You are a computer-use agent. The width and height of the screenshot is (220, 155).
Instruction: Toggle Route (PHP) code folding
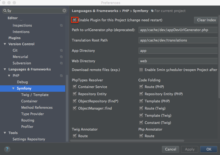(141, 87)
